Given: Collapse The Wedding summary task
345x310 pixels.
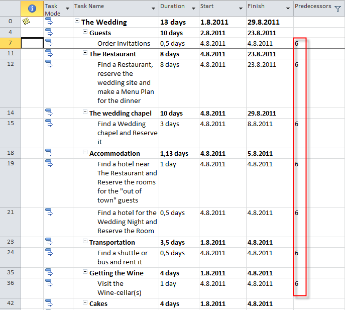Looking at the screenshot, I should 77,22.
